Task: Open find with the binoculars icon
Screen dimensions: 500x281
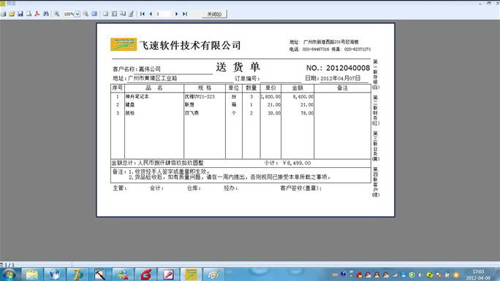Action: point(46,14)
